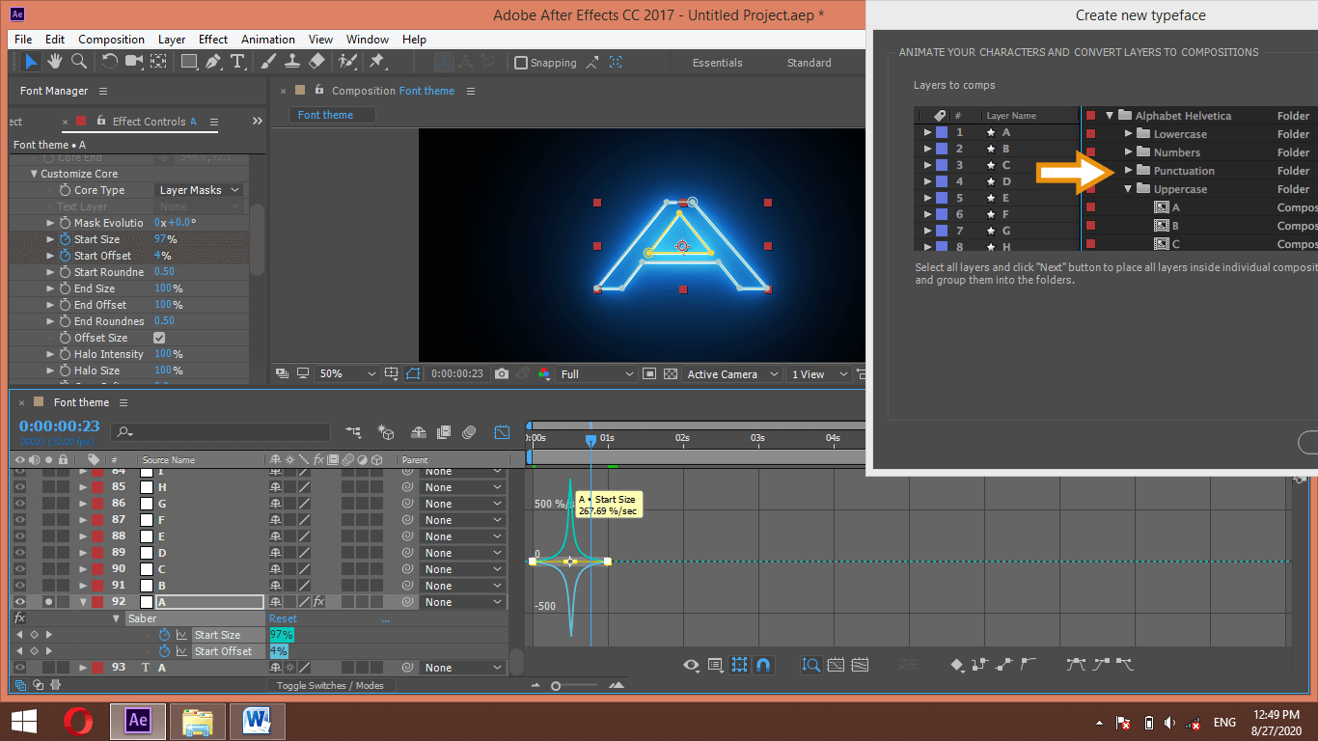Activate the Clone Stamp tool

click(x=292, y=62)
